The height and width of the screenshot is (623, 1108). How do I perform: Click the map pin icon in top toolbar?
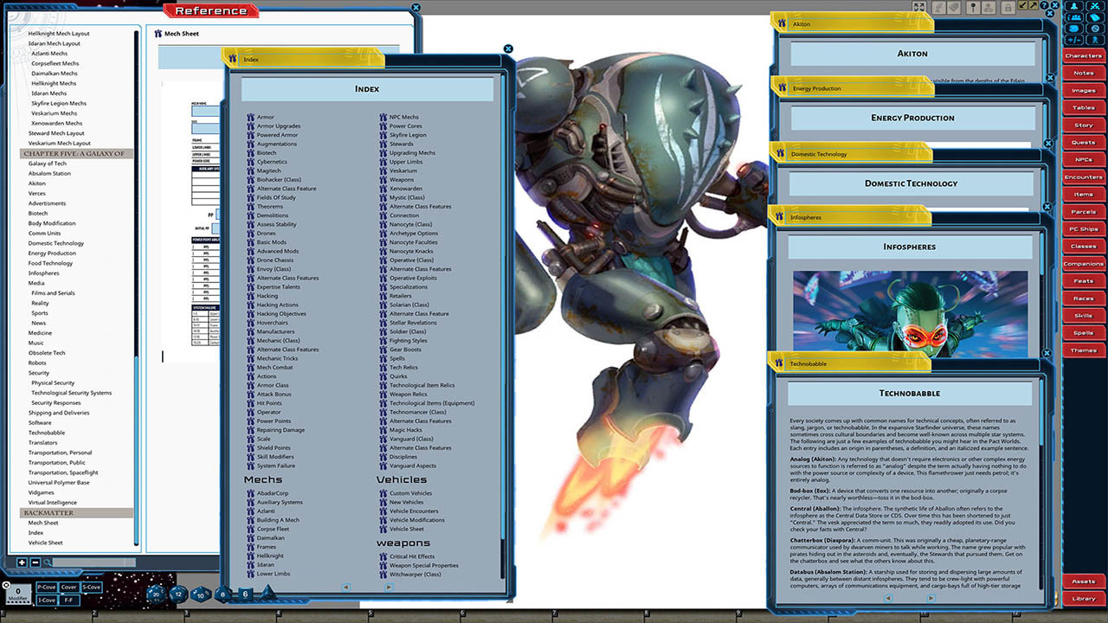[972, 7]
